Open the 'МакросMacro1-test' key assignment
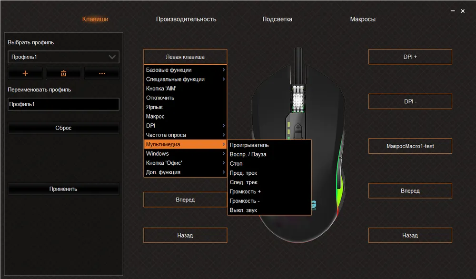476x279 pixels. [410, 146]
